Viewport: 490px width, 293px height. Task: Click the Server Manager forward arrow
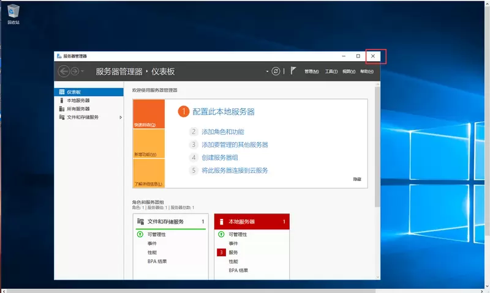(x=75, y=72)
